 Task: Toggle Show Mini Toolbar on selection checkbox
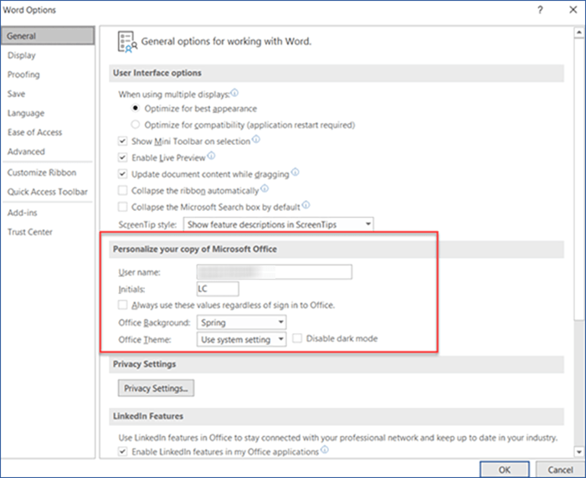122,141
